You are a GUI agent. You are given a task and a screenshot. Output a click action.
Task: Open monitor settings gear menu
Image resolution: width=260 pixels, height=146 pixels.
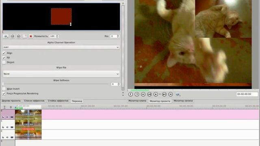click(x=178, y=94)
